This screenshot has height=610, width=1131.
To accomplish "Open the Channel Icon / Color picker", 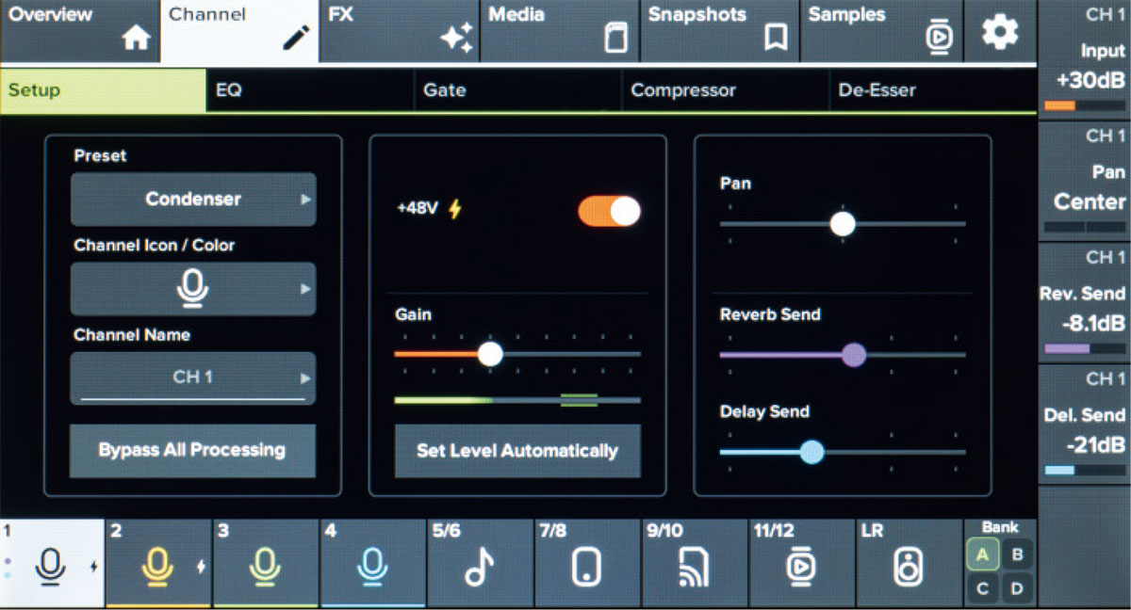I will 192,289.
